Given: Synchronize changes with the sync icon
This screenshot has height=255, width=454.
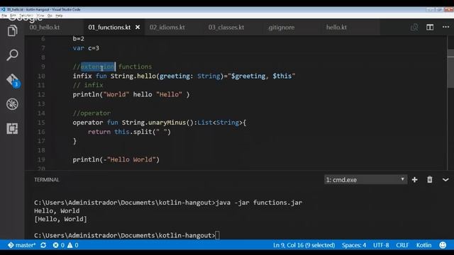Looking at the screenshot, I should pos(43,245).
